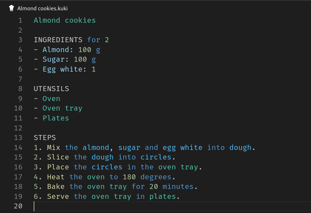Click the word Mix in step 1
This screenshot has width=311, height=213.
pyautogui.click(x=53, y=147)
